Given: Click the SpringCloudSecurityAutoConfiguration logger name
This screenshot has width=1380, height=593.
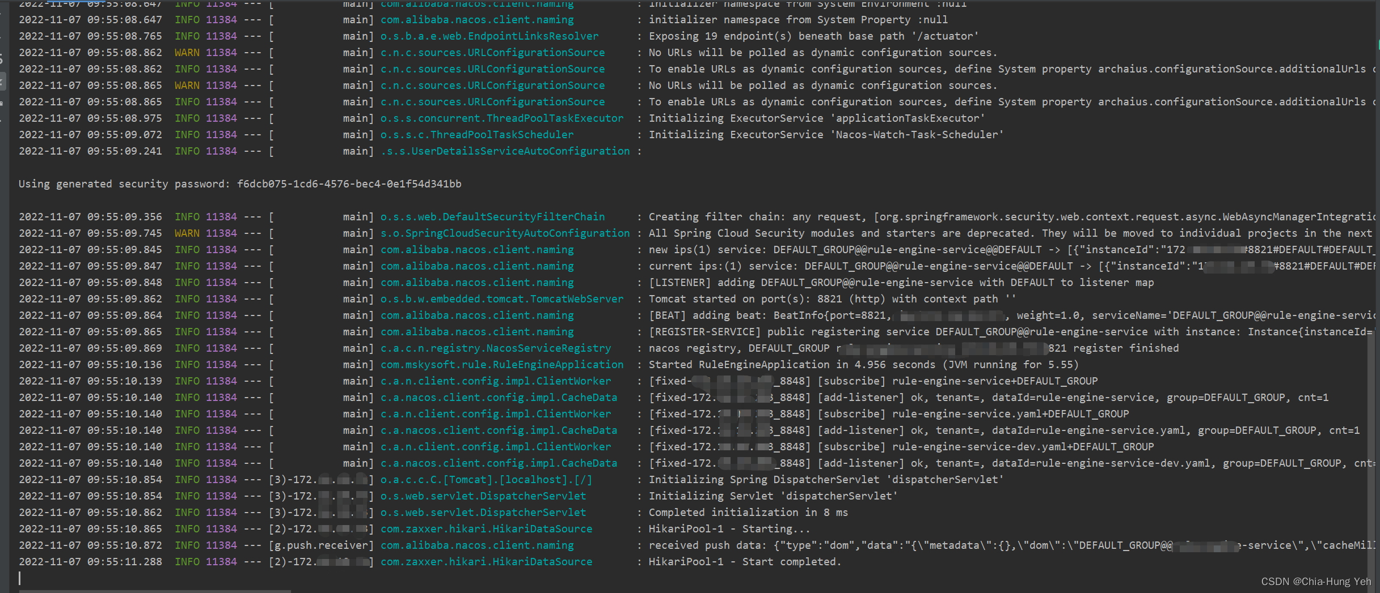Looking at the screenshot, I should pyautogui.click(x=504, y=233).
